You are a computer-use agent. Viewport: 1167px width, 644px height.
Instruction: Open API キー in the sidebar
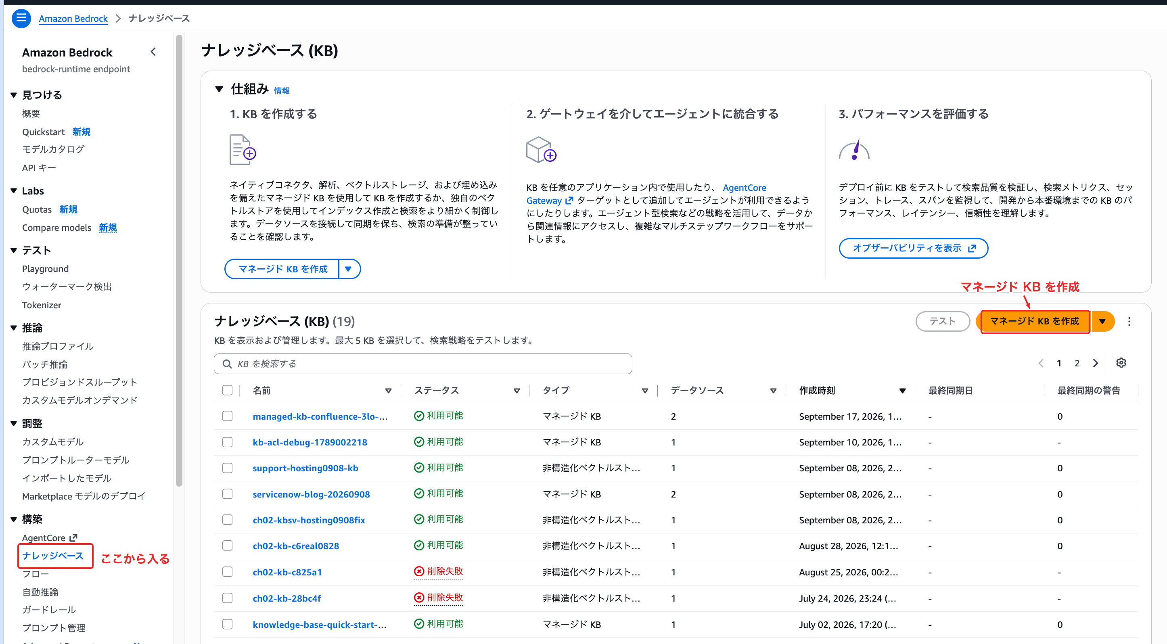point(39,167)
